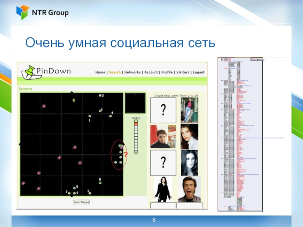
Task: Open first unknown user question-mark thumbnail
Action: 163,110
